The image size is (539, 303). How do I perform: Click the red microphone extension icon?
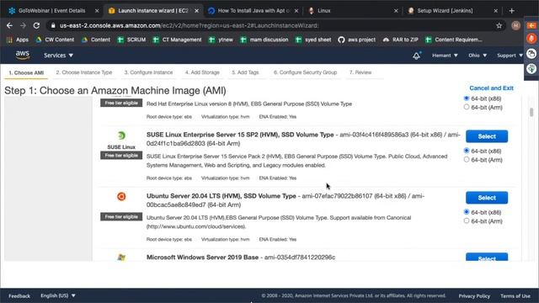point(531,39)
